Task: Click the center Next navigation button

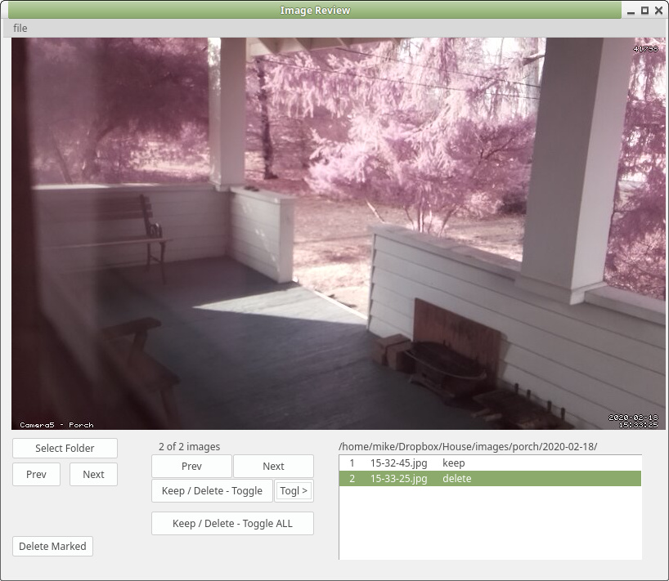Action: 273,466
